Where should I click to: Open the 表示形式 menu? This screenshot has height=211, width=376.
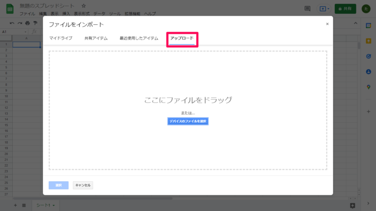tap(82, 14)
